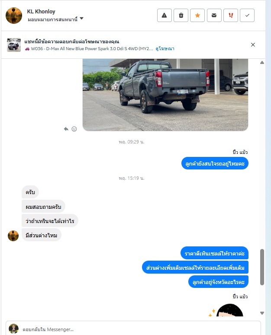
Task: Open the pickup truck photo message
Action: (165, 95)
